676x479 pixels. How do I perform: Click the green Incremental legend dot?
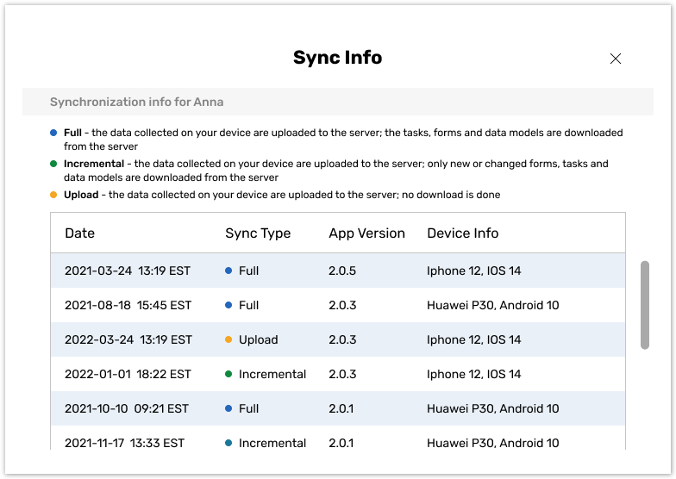[x=53, y=164]
